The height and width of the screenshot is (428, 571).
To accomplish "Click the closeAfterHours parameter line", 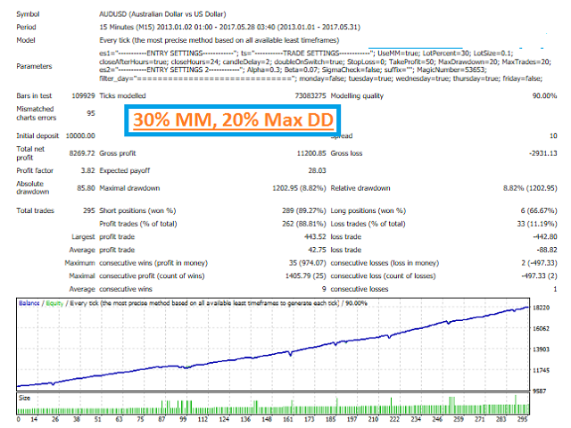I will pyautogui.click(x=325, y=62).
